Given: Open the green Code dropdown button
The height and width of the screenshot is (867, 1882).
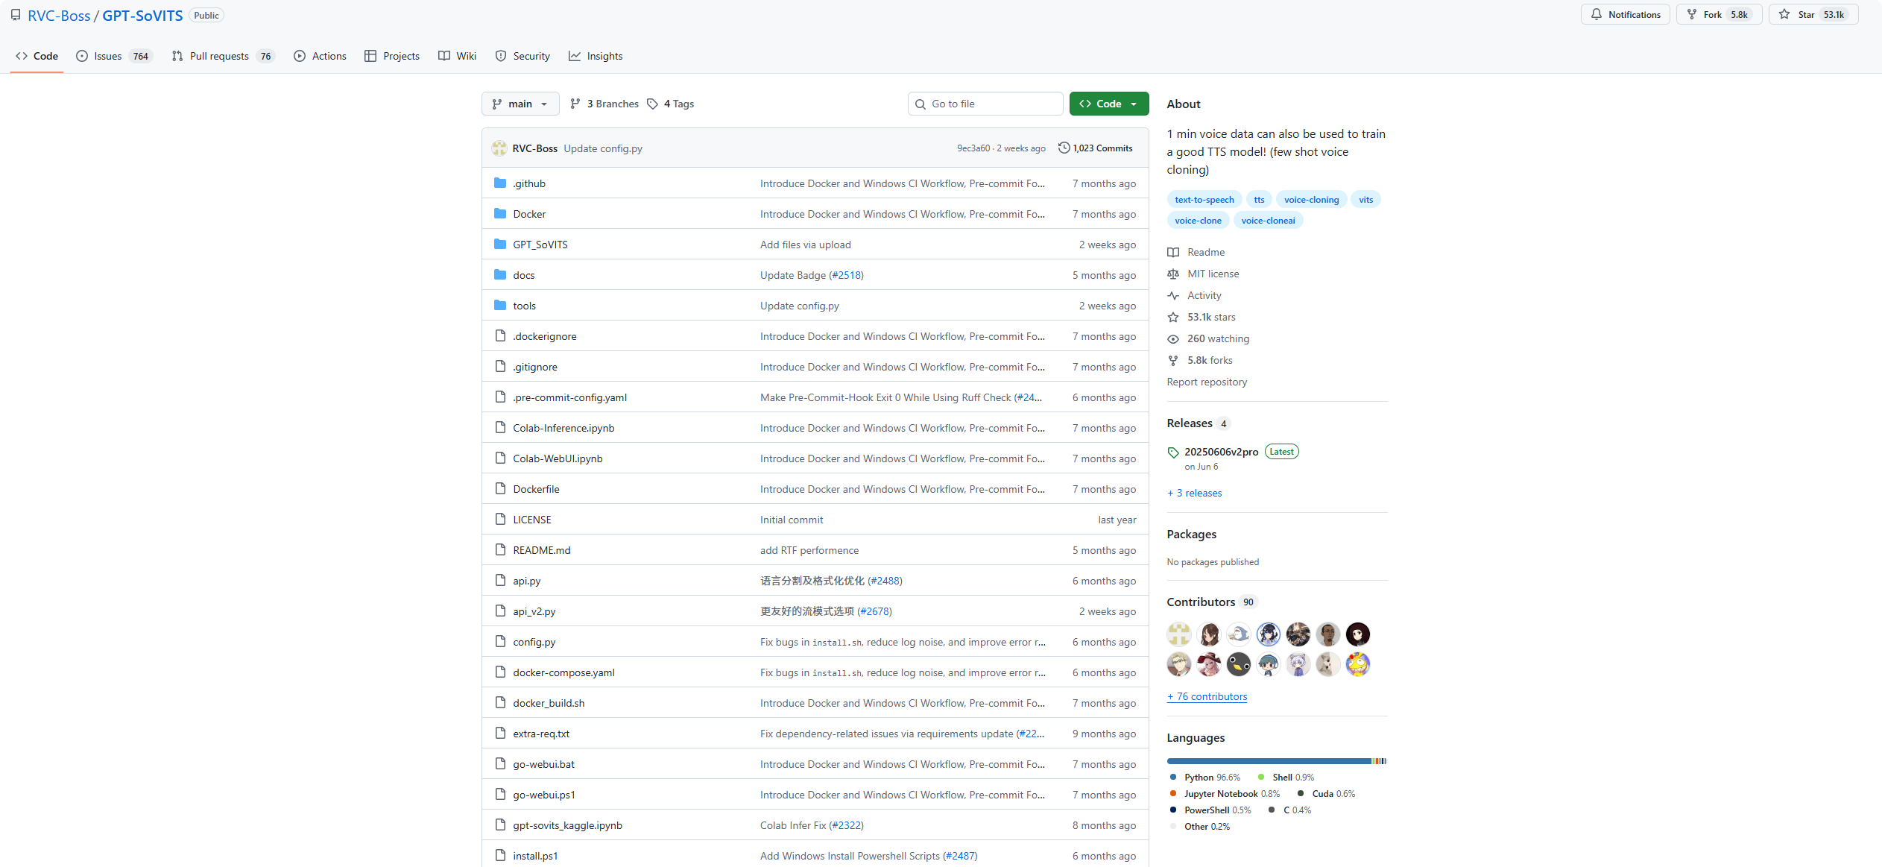Looking at the screenshot, I should click(1108, 104).
